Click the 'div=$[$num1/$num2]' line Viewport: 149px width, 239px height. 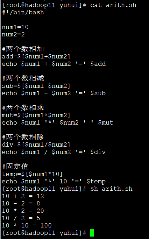(x=36, y=145)
